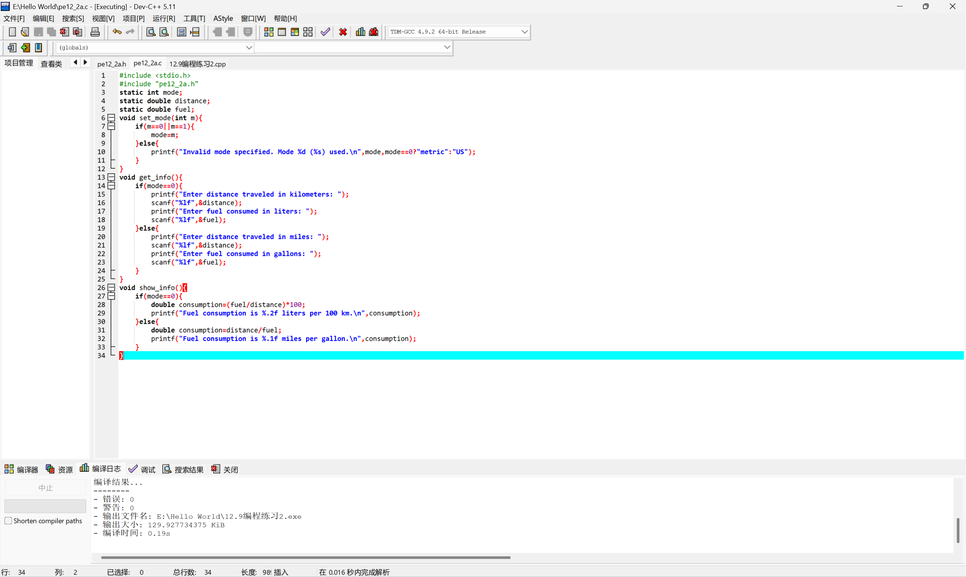This screenshot has width=966, height=577.
Task: Enable the Shorten compiler paths checkbox
Action: [8, 521]
